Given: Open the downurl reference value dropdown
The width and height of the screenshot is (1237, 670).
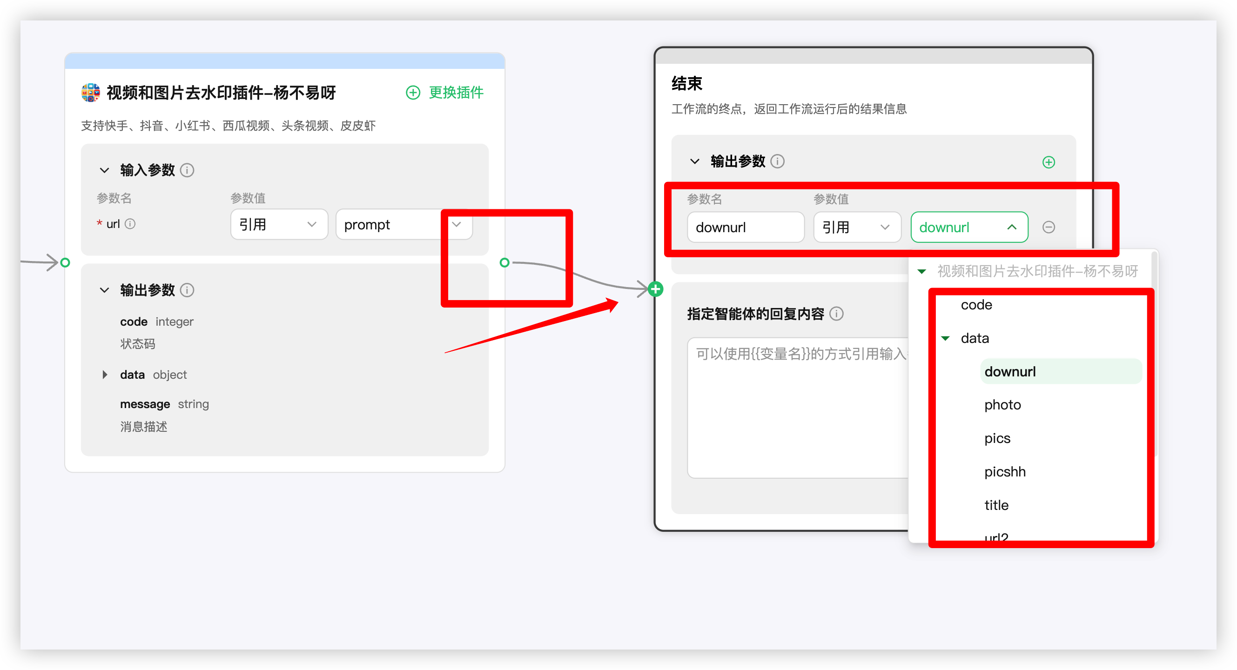Looking at the screenshot, I should 968,227.
